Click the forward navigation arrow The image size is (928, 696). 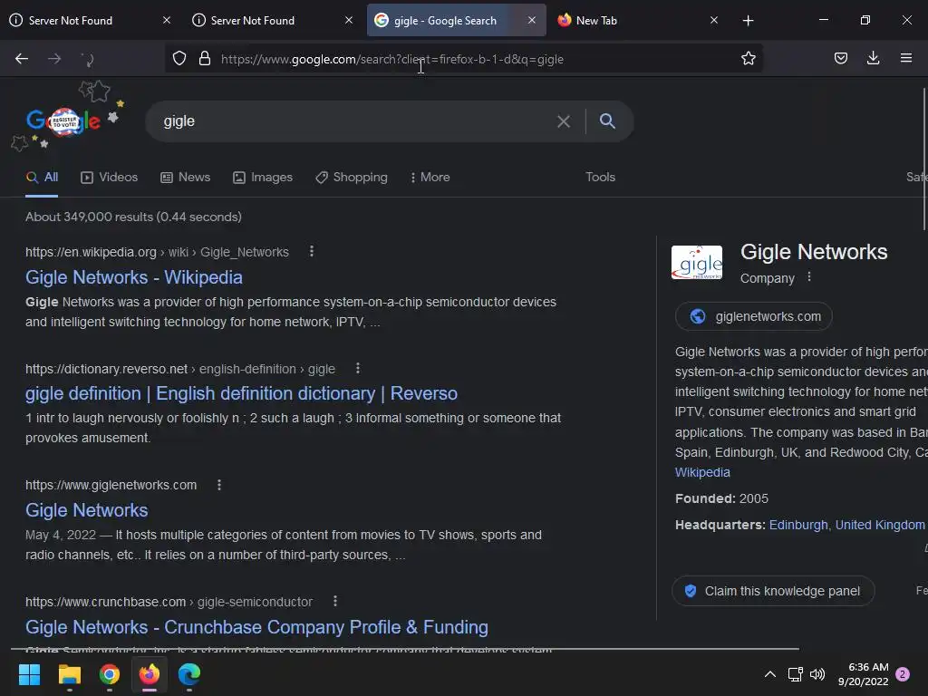point(54,59)
